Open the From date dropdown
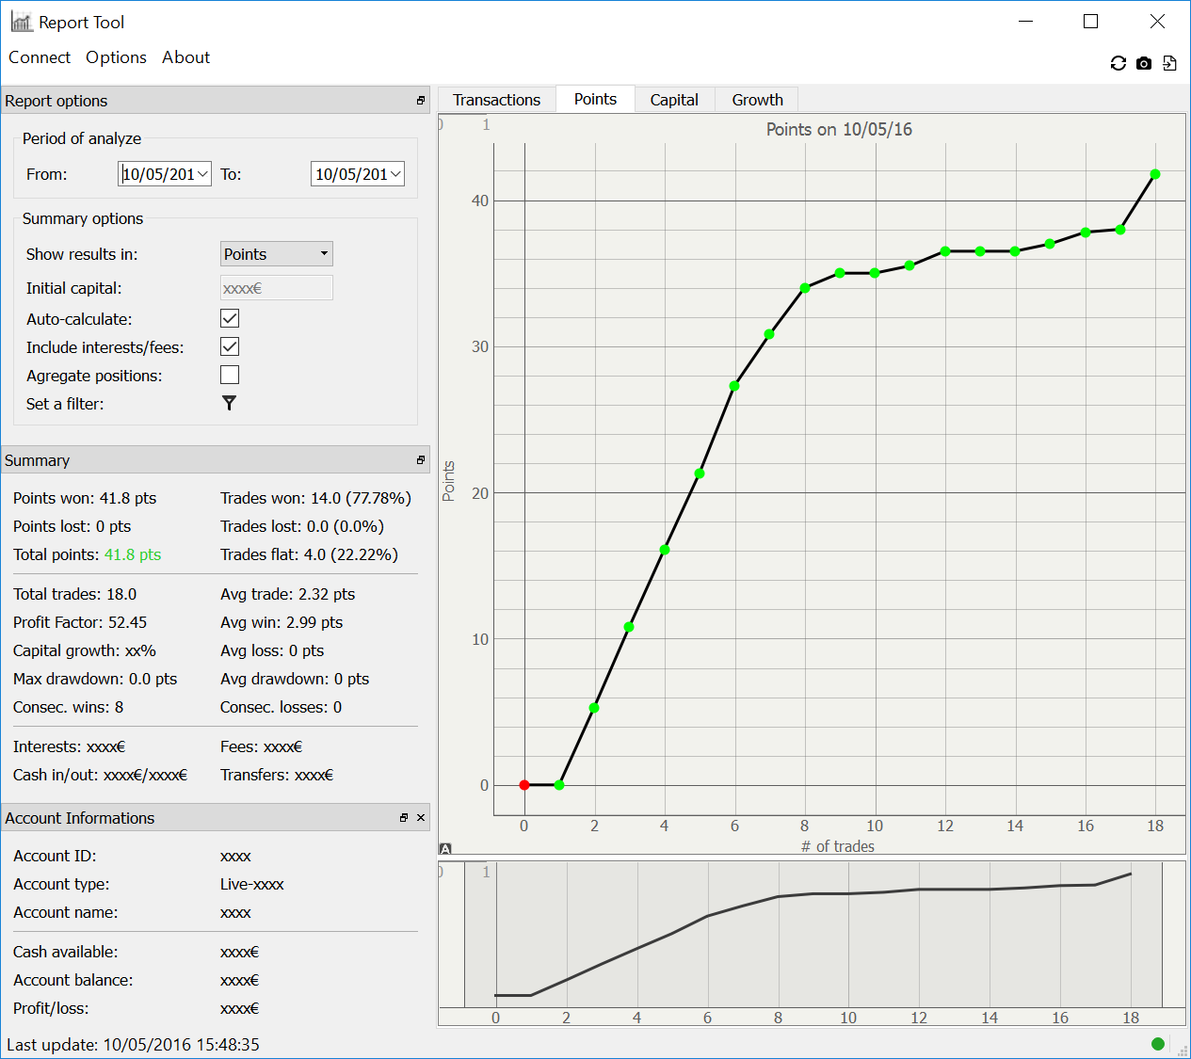Image resolution: width=1191 pixels, height=1059 pixels. [x=202, y=174]
